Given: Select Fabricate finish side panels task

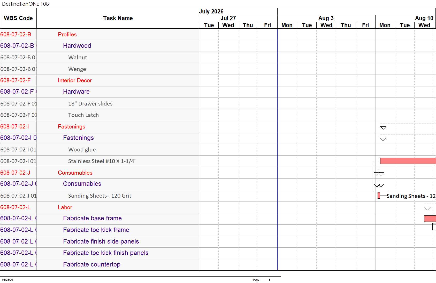Looking at the screenshot, I should (x=101, y=241).
